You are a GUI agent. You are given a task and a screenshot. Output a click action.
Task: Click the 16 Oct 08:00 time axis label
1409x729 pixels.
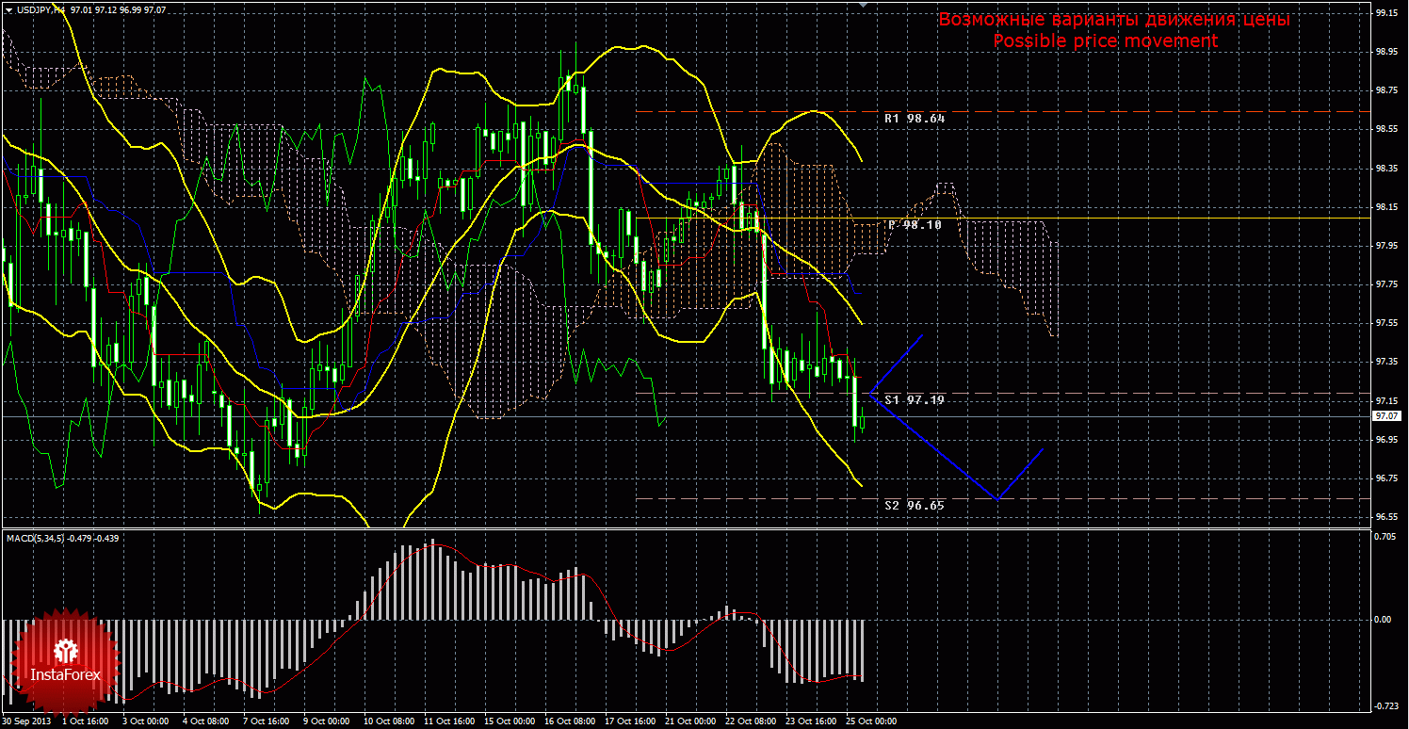[569, 721]
